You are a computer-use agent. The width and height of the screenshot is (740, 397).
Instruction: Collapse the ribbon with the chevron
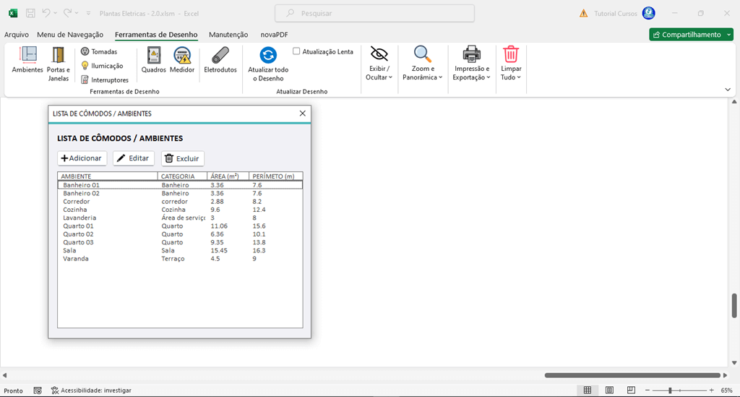[728, 90]
